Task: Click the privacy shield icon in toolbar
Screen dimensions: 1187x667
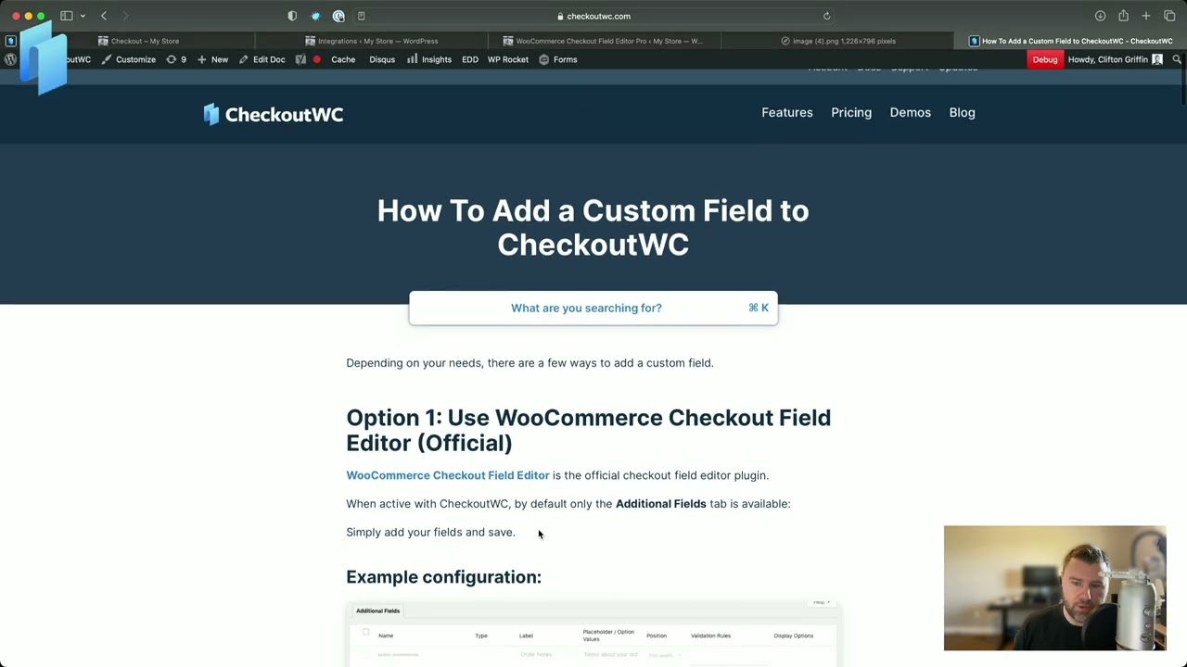Action: click(x=292, y=16)
